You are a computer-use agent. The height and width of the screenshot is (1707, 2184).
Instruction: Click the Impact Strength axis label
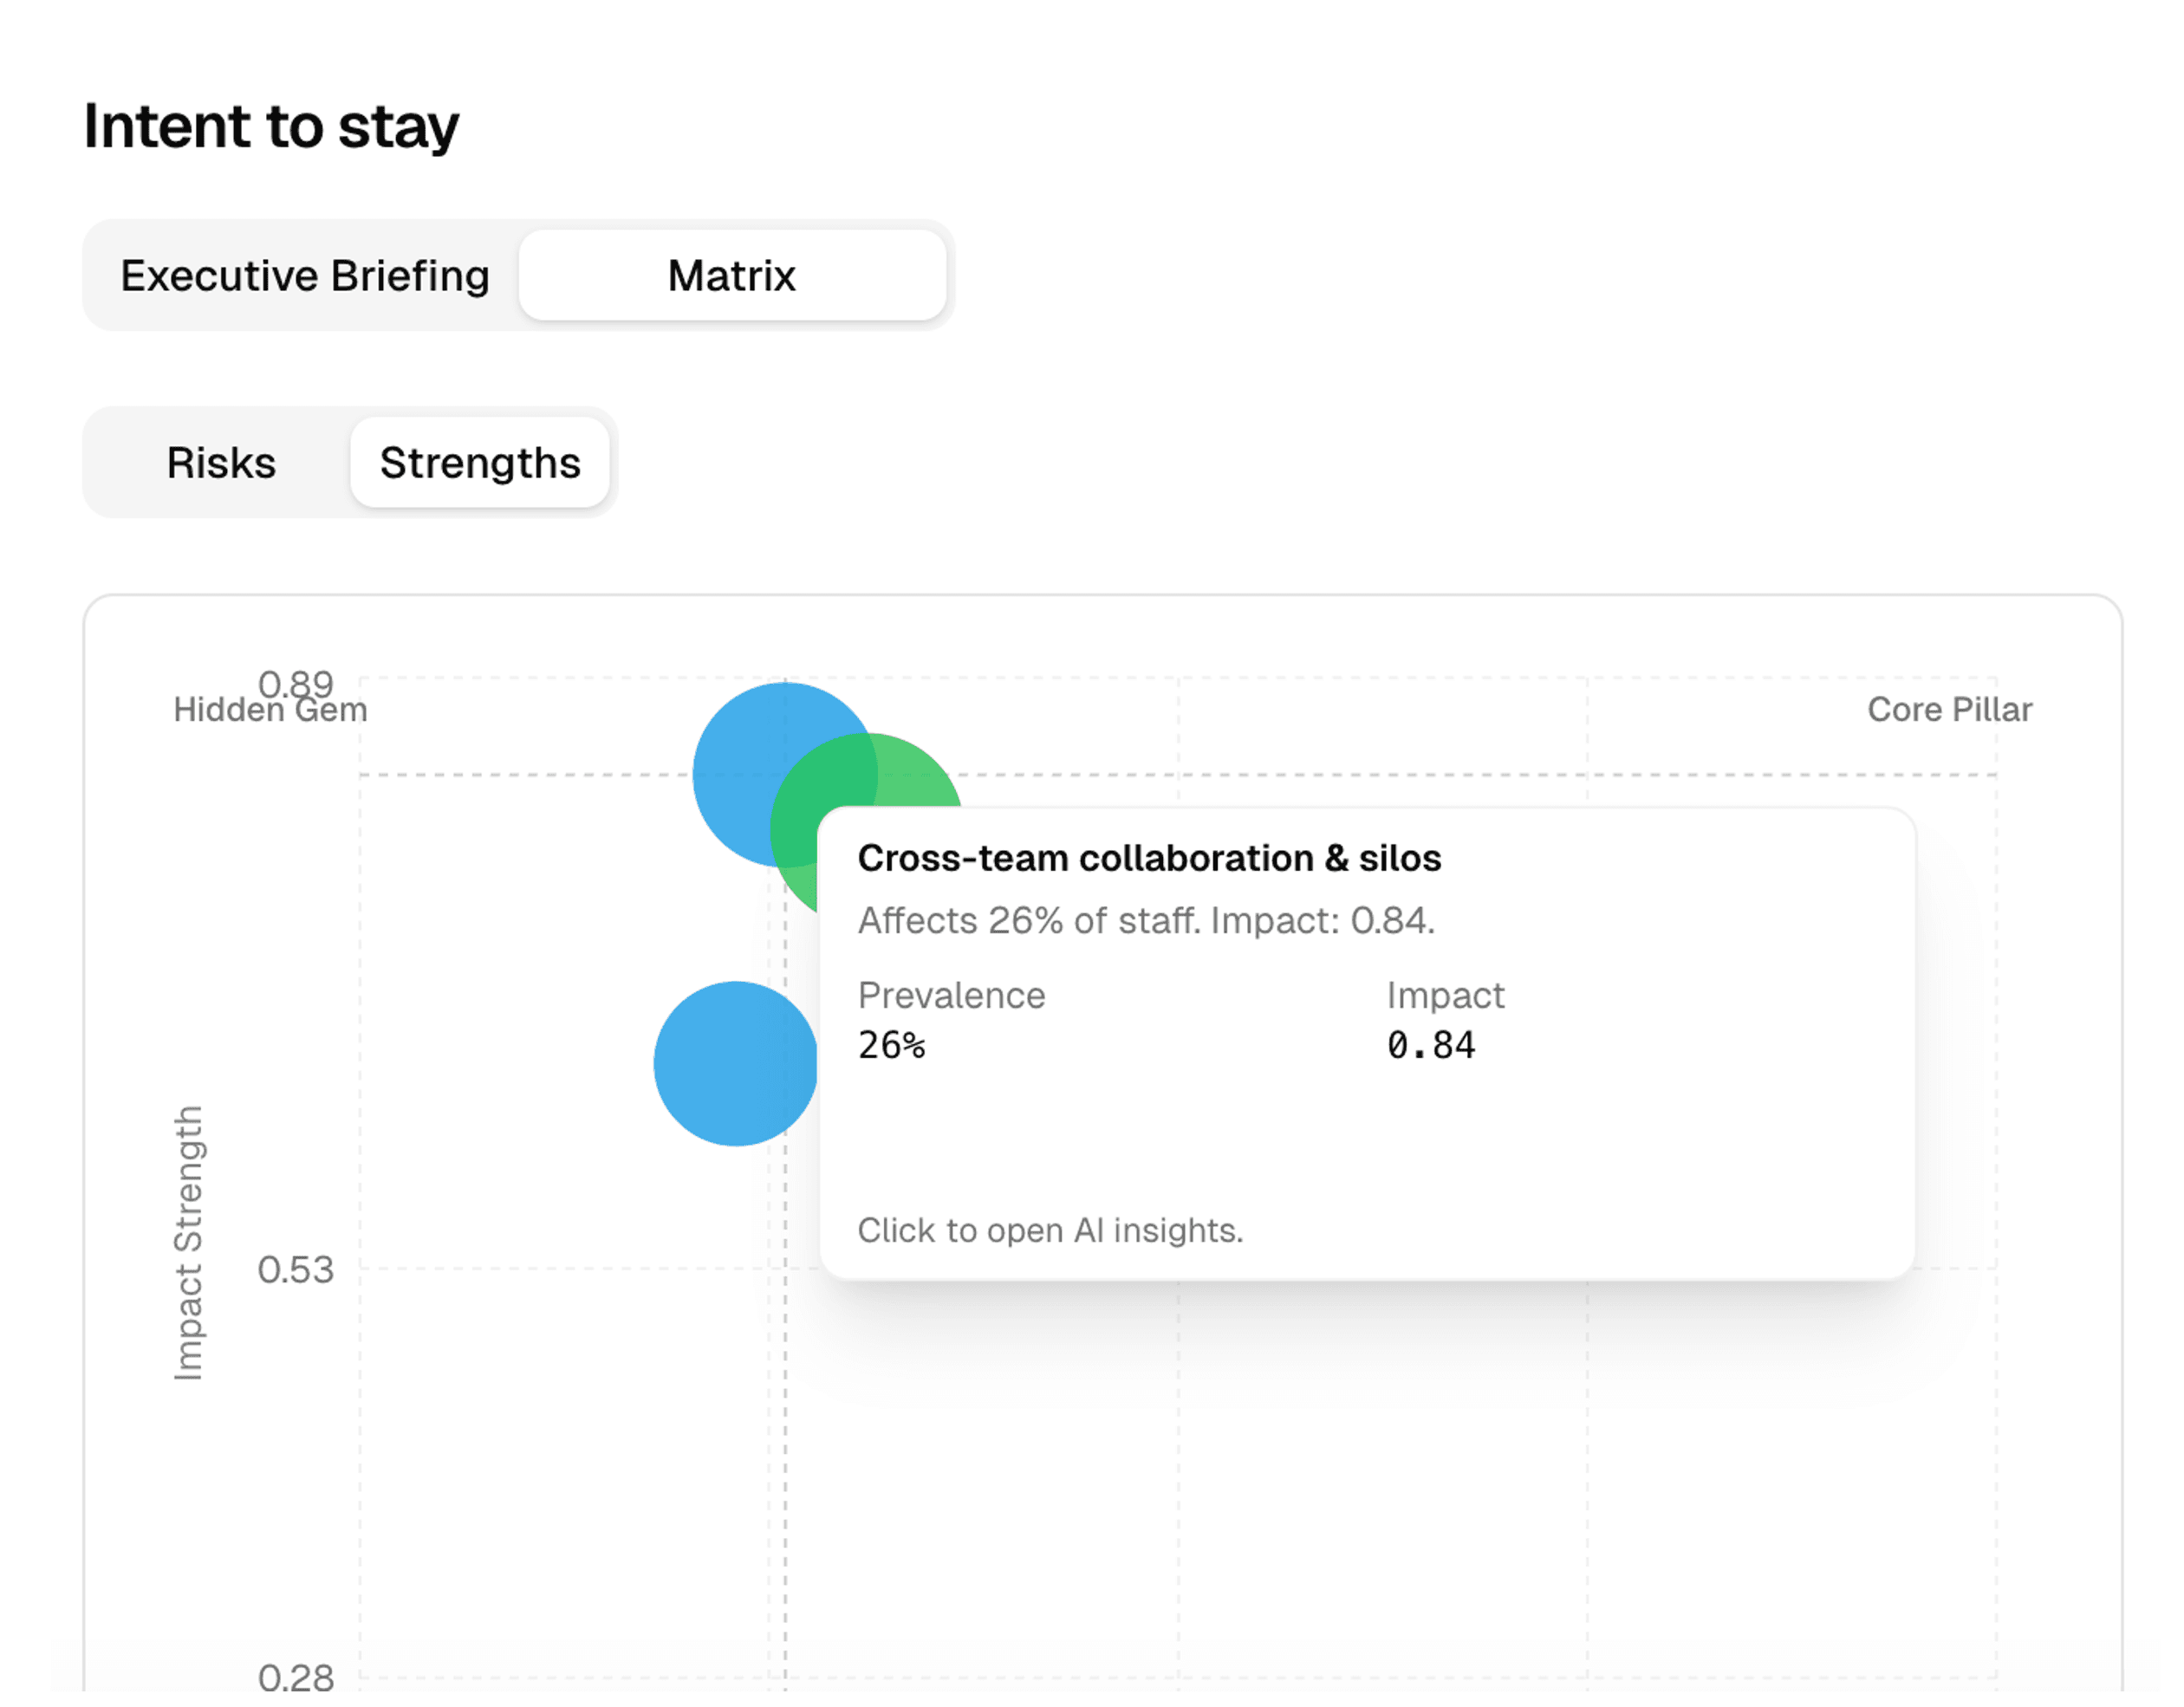(x=188, y=1242)
